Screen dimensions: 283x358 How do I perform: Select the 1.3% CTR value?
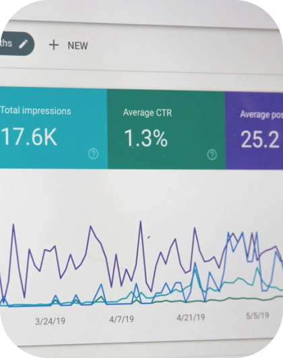point(146,138)
